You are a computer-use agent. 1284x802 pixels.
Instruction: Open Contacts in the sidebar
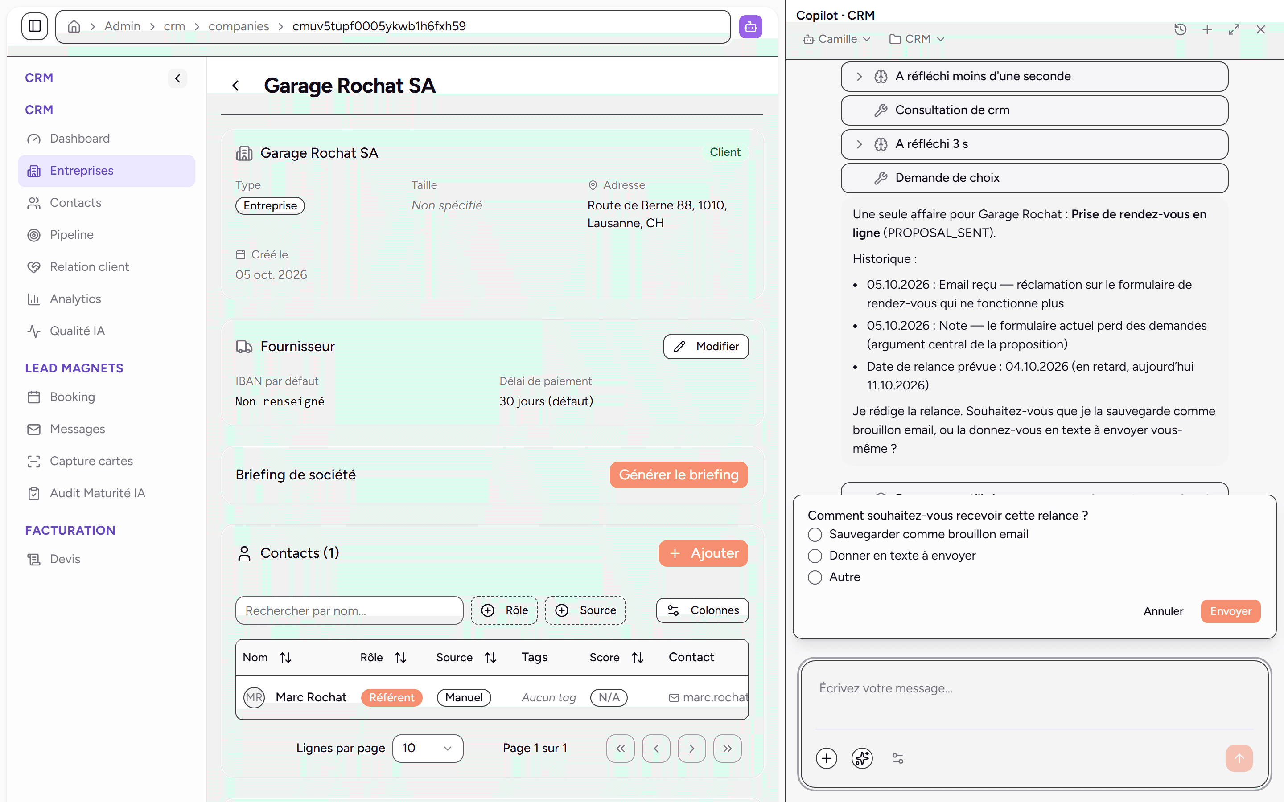(x=106, y=203)
